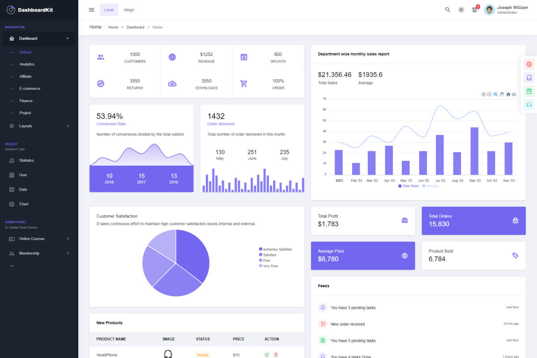Screen dimensions: 537x358
Task: Open notifications via the bell icon
Action: (474, 9)
